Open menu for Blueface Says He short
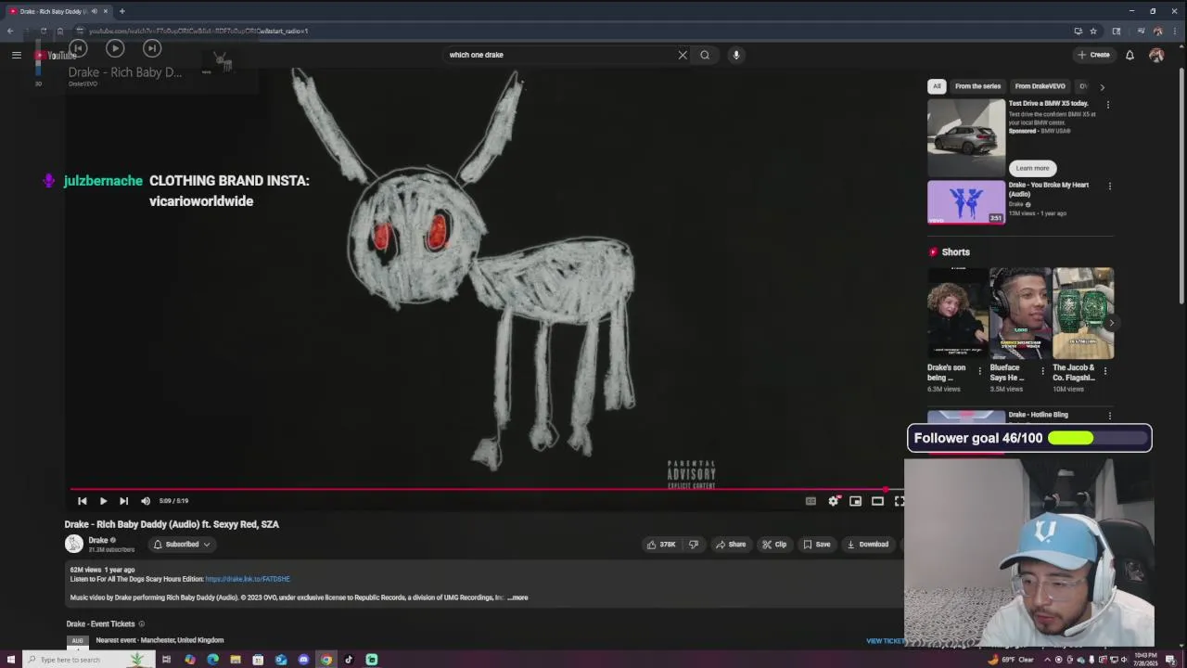Image resolution: width=1187 pixels, height=668 pixels. (1042, 371)
